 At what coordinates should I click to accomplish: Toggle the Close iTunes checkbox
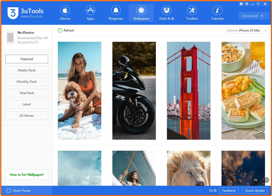pos(9,191)
